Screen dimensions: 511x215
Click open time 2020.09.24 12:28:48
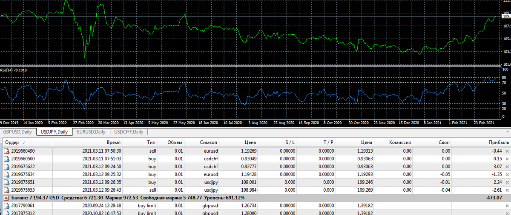coord(102,206)
